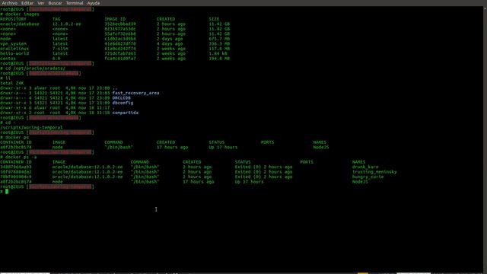Image resolution: width=487 pixels, height=274 pixels.
Task: Open the Editar menu
Action: coord(27,3)
